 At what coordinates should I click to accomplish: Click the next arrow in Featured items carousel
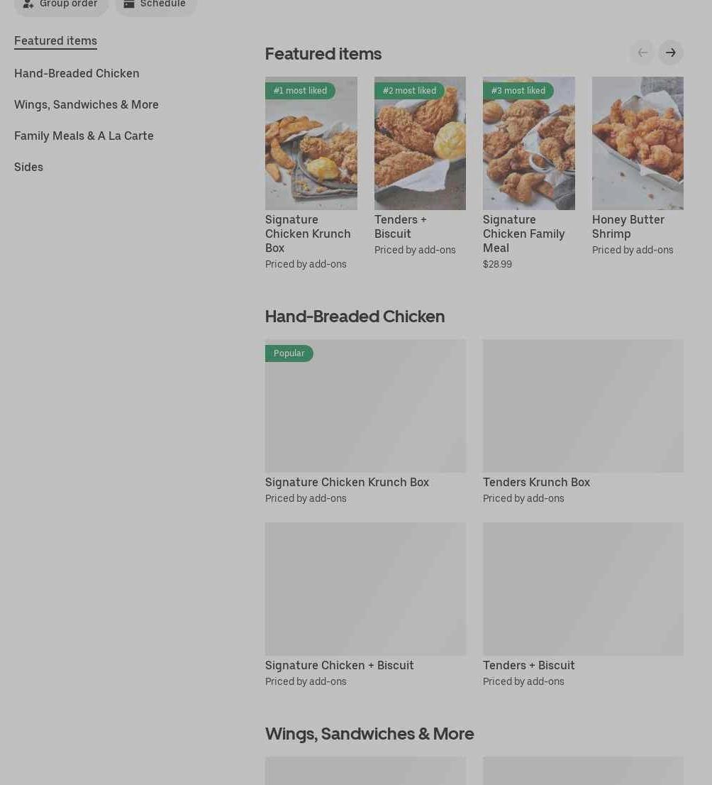click(x=670, y=53)
